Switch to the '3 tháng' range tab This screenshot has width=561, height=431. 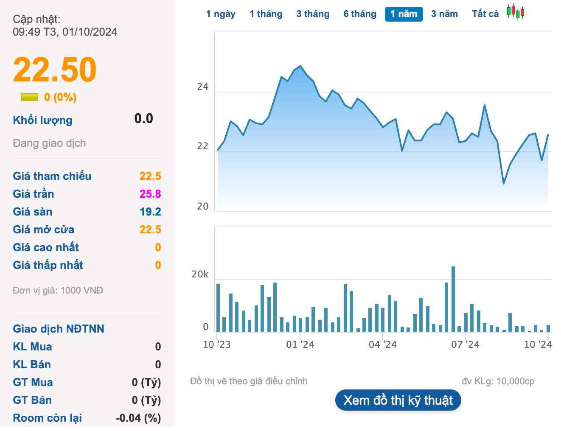point(313,14)
